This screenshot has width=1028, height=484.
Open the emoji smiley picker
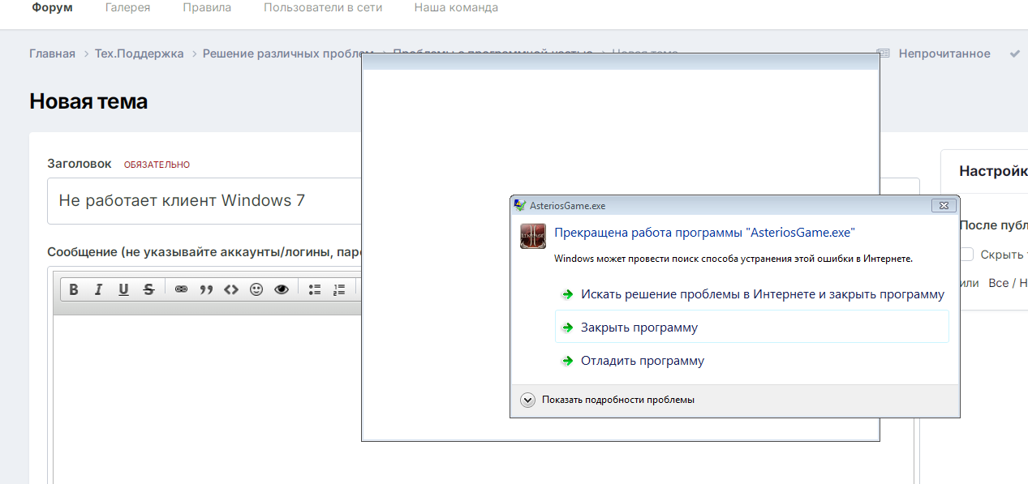click(256, 289)
